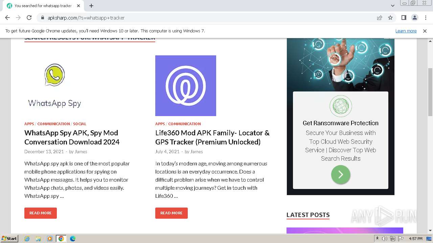This screenshot has height=243, width=433.
Task: Open the volume speaker tray icon
Action: (x=385, y=239)
